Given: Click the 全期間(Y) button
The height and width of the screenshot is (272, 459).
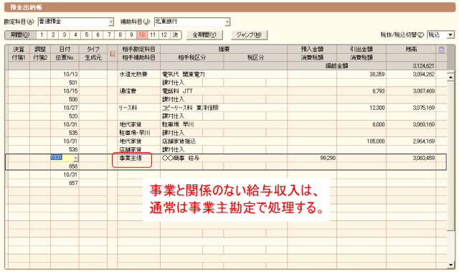Looking at the screenshot, I should coord(204,35).
